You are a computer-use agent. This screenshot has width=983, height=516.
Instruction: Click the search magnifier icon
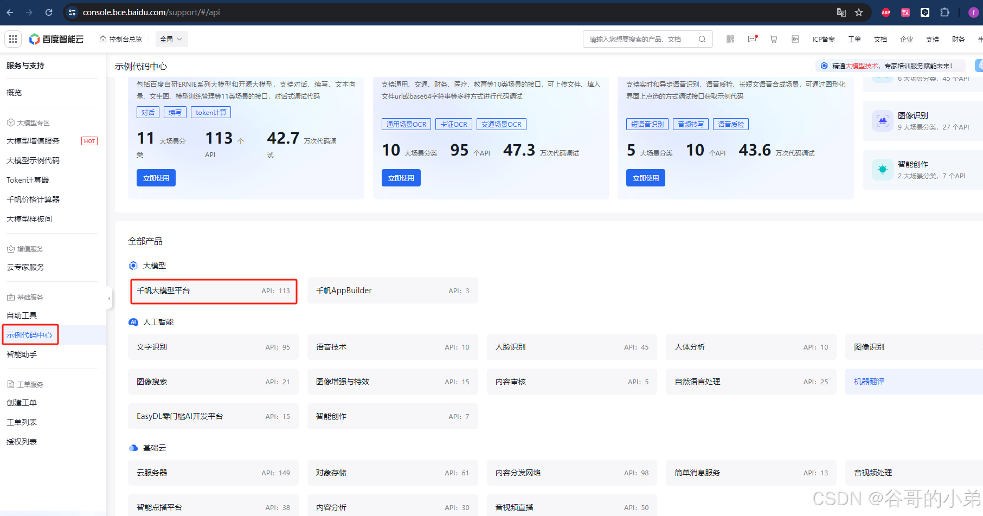point(702,39)
